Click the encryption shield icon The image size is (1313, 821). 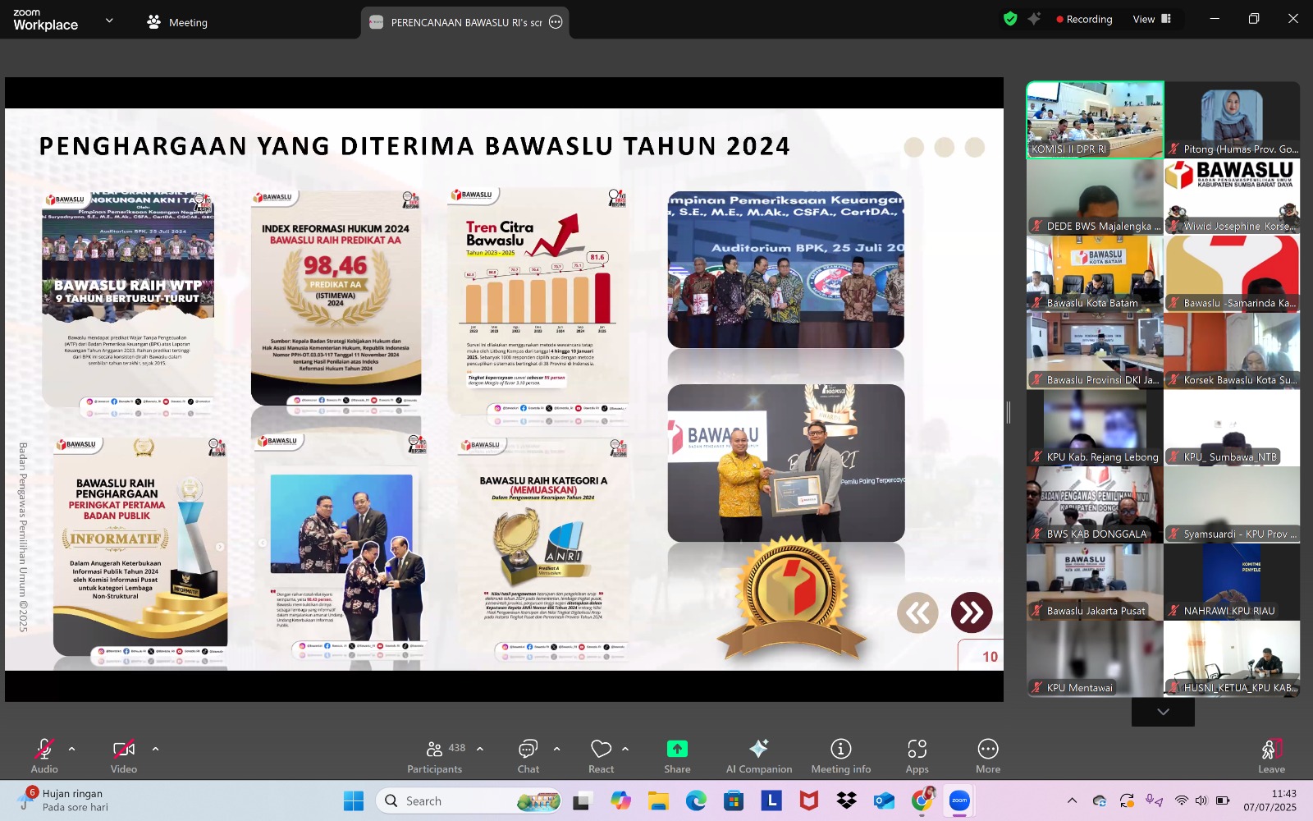[x=1010, y=19]
